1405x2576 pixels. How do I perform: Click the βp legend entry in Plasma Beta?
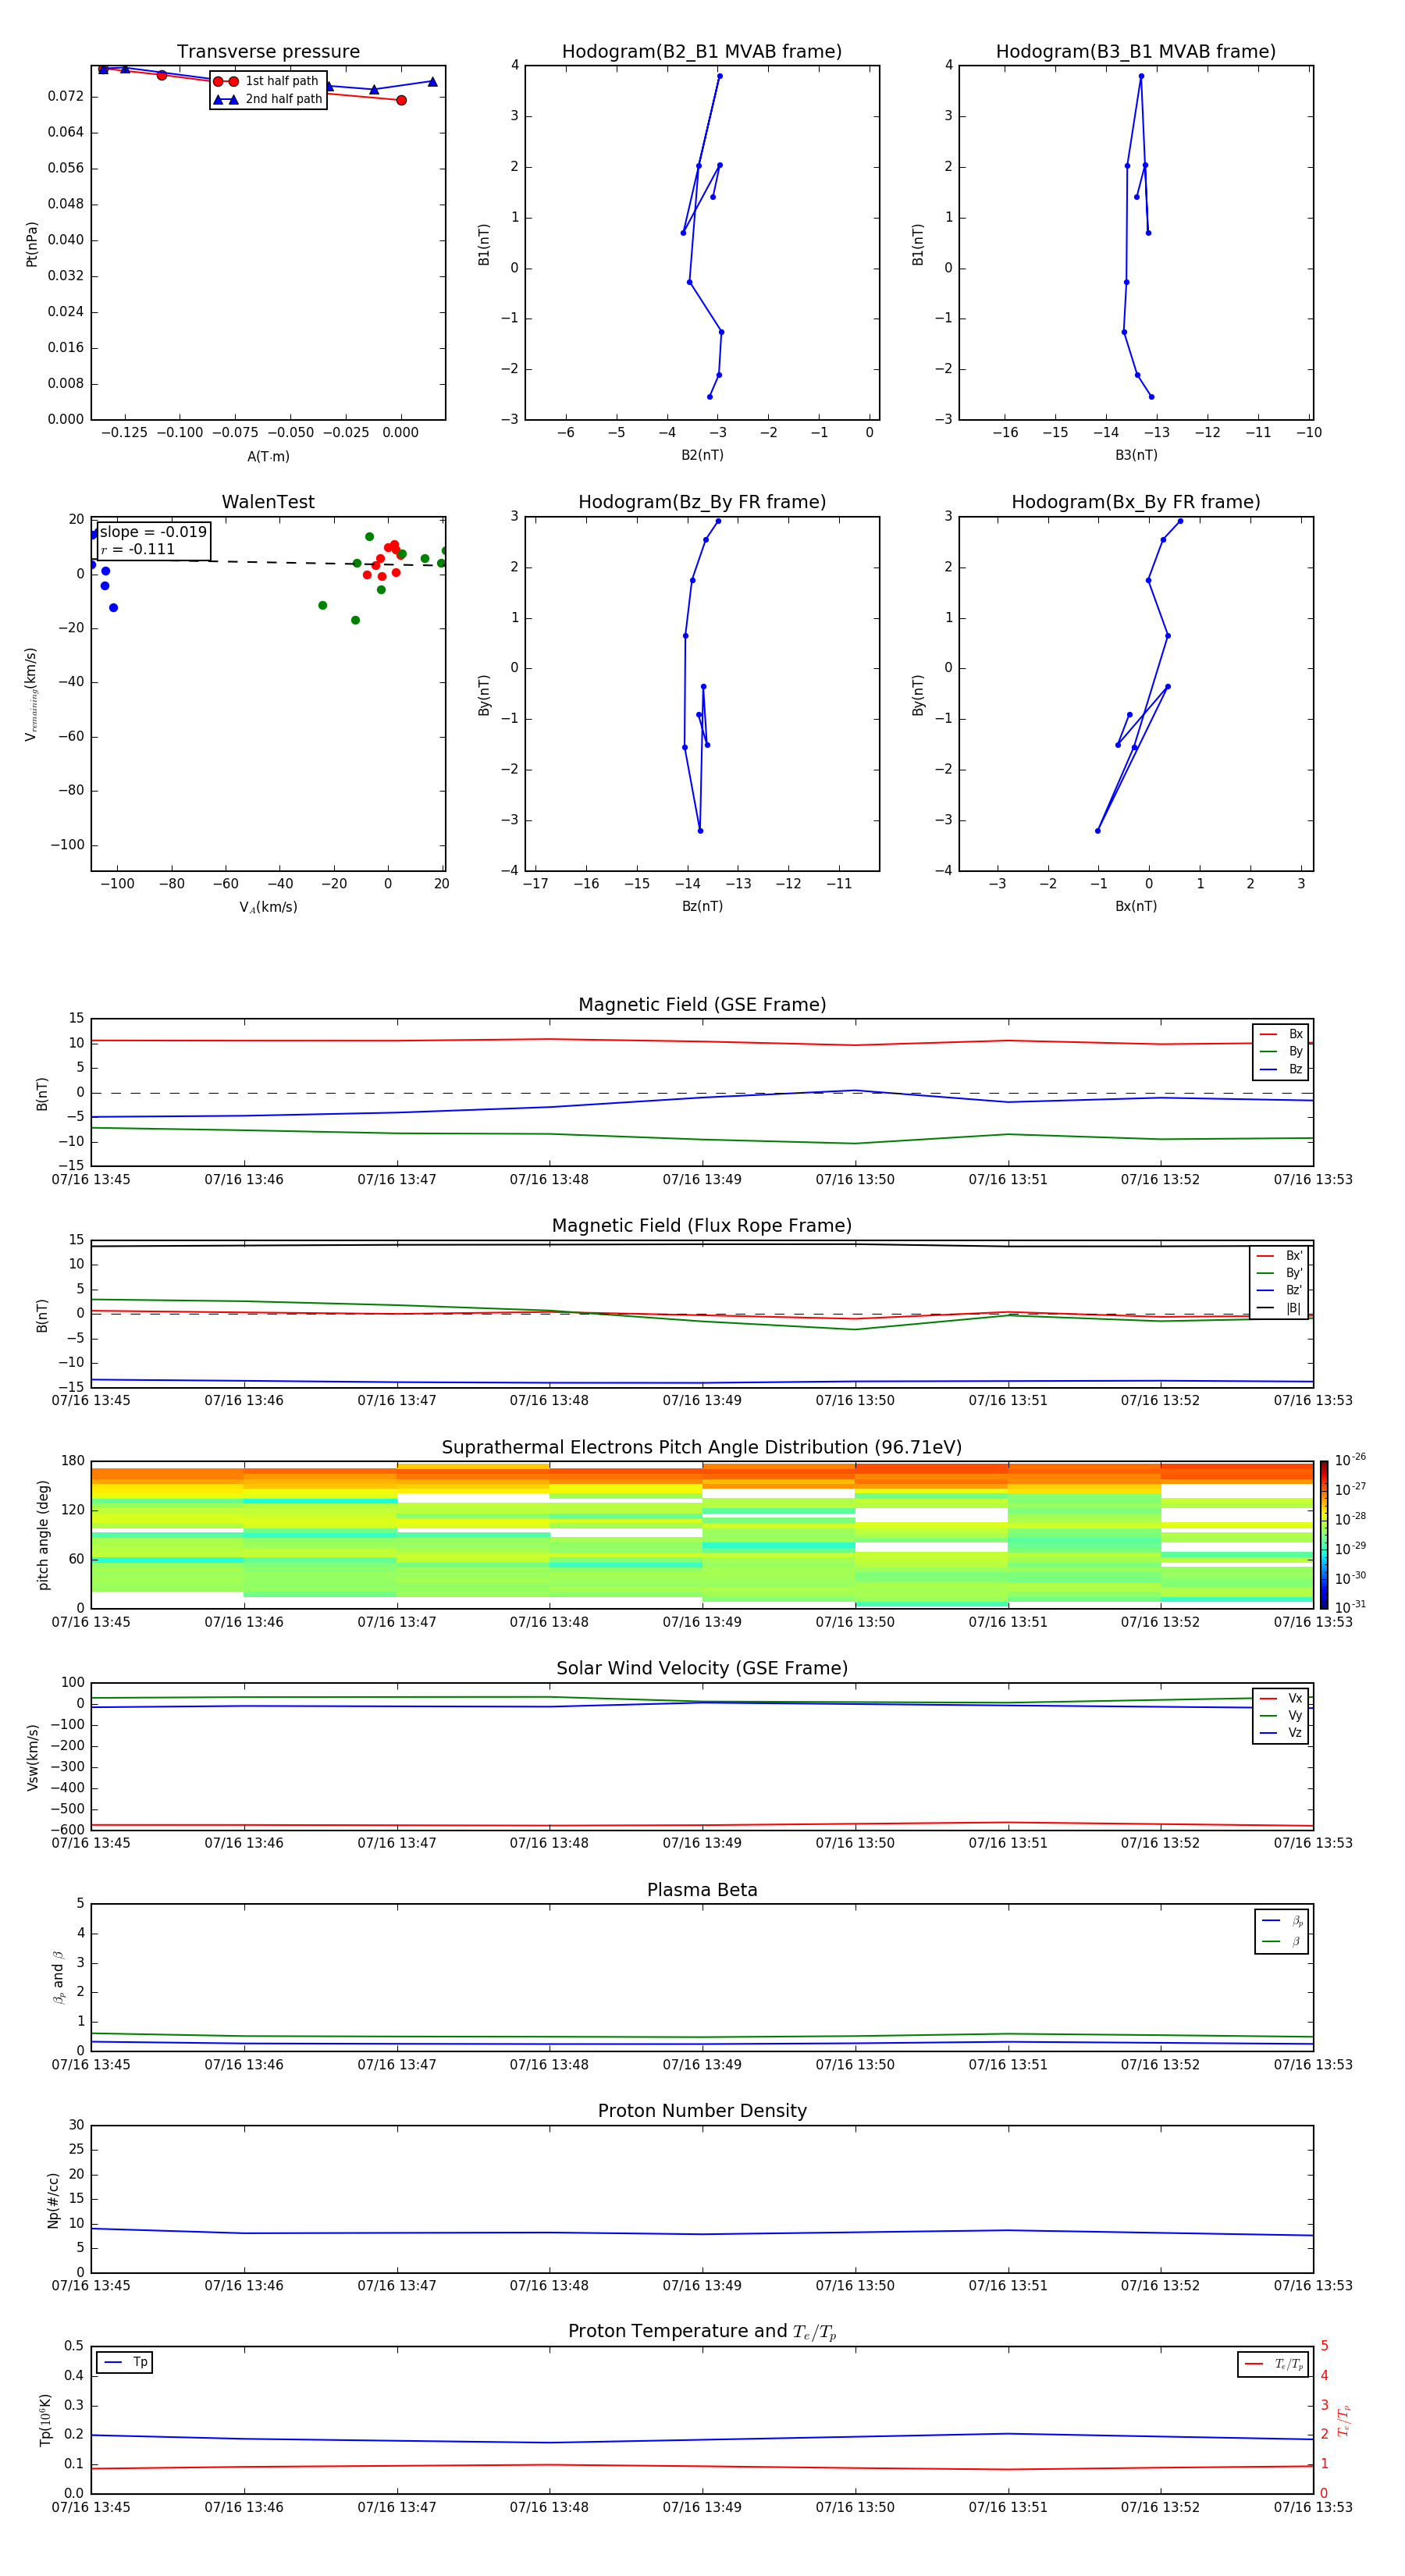1282,1921
